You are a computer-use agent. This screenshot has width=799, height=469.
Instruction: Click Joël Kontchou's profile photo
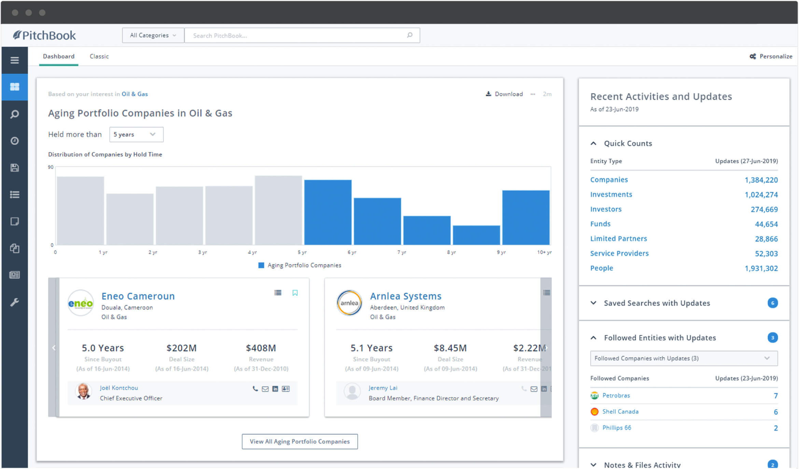tap(83, 392)
